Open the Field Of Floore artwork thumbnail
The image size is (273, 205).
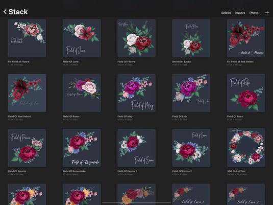point(137,38)
